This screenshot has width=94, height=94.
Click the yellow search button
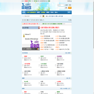point(43,16)
